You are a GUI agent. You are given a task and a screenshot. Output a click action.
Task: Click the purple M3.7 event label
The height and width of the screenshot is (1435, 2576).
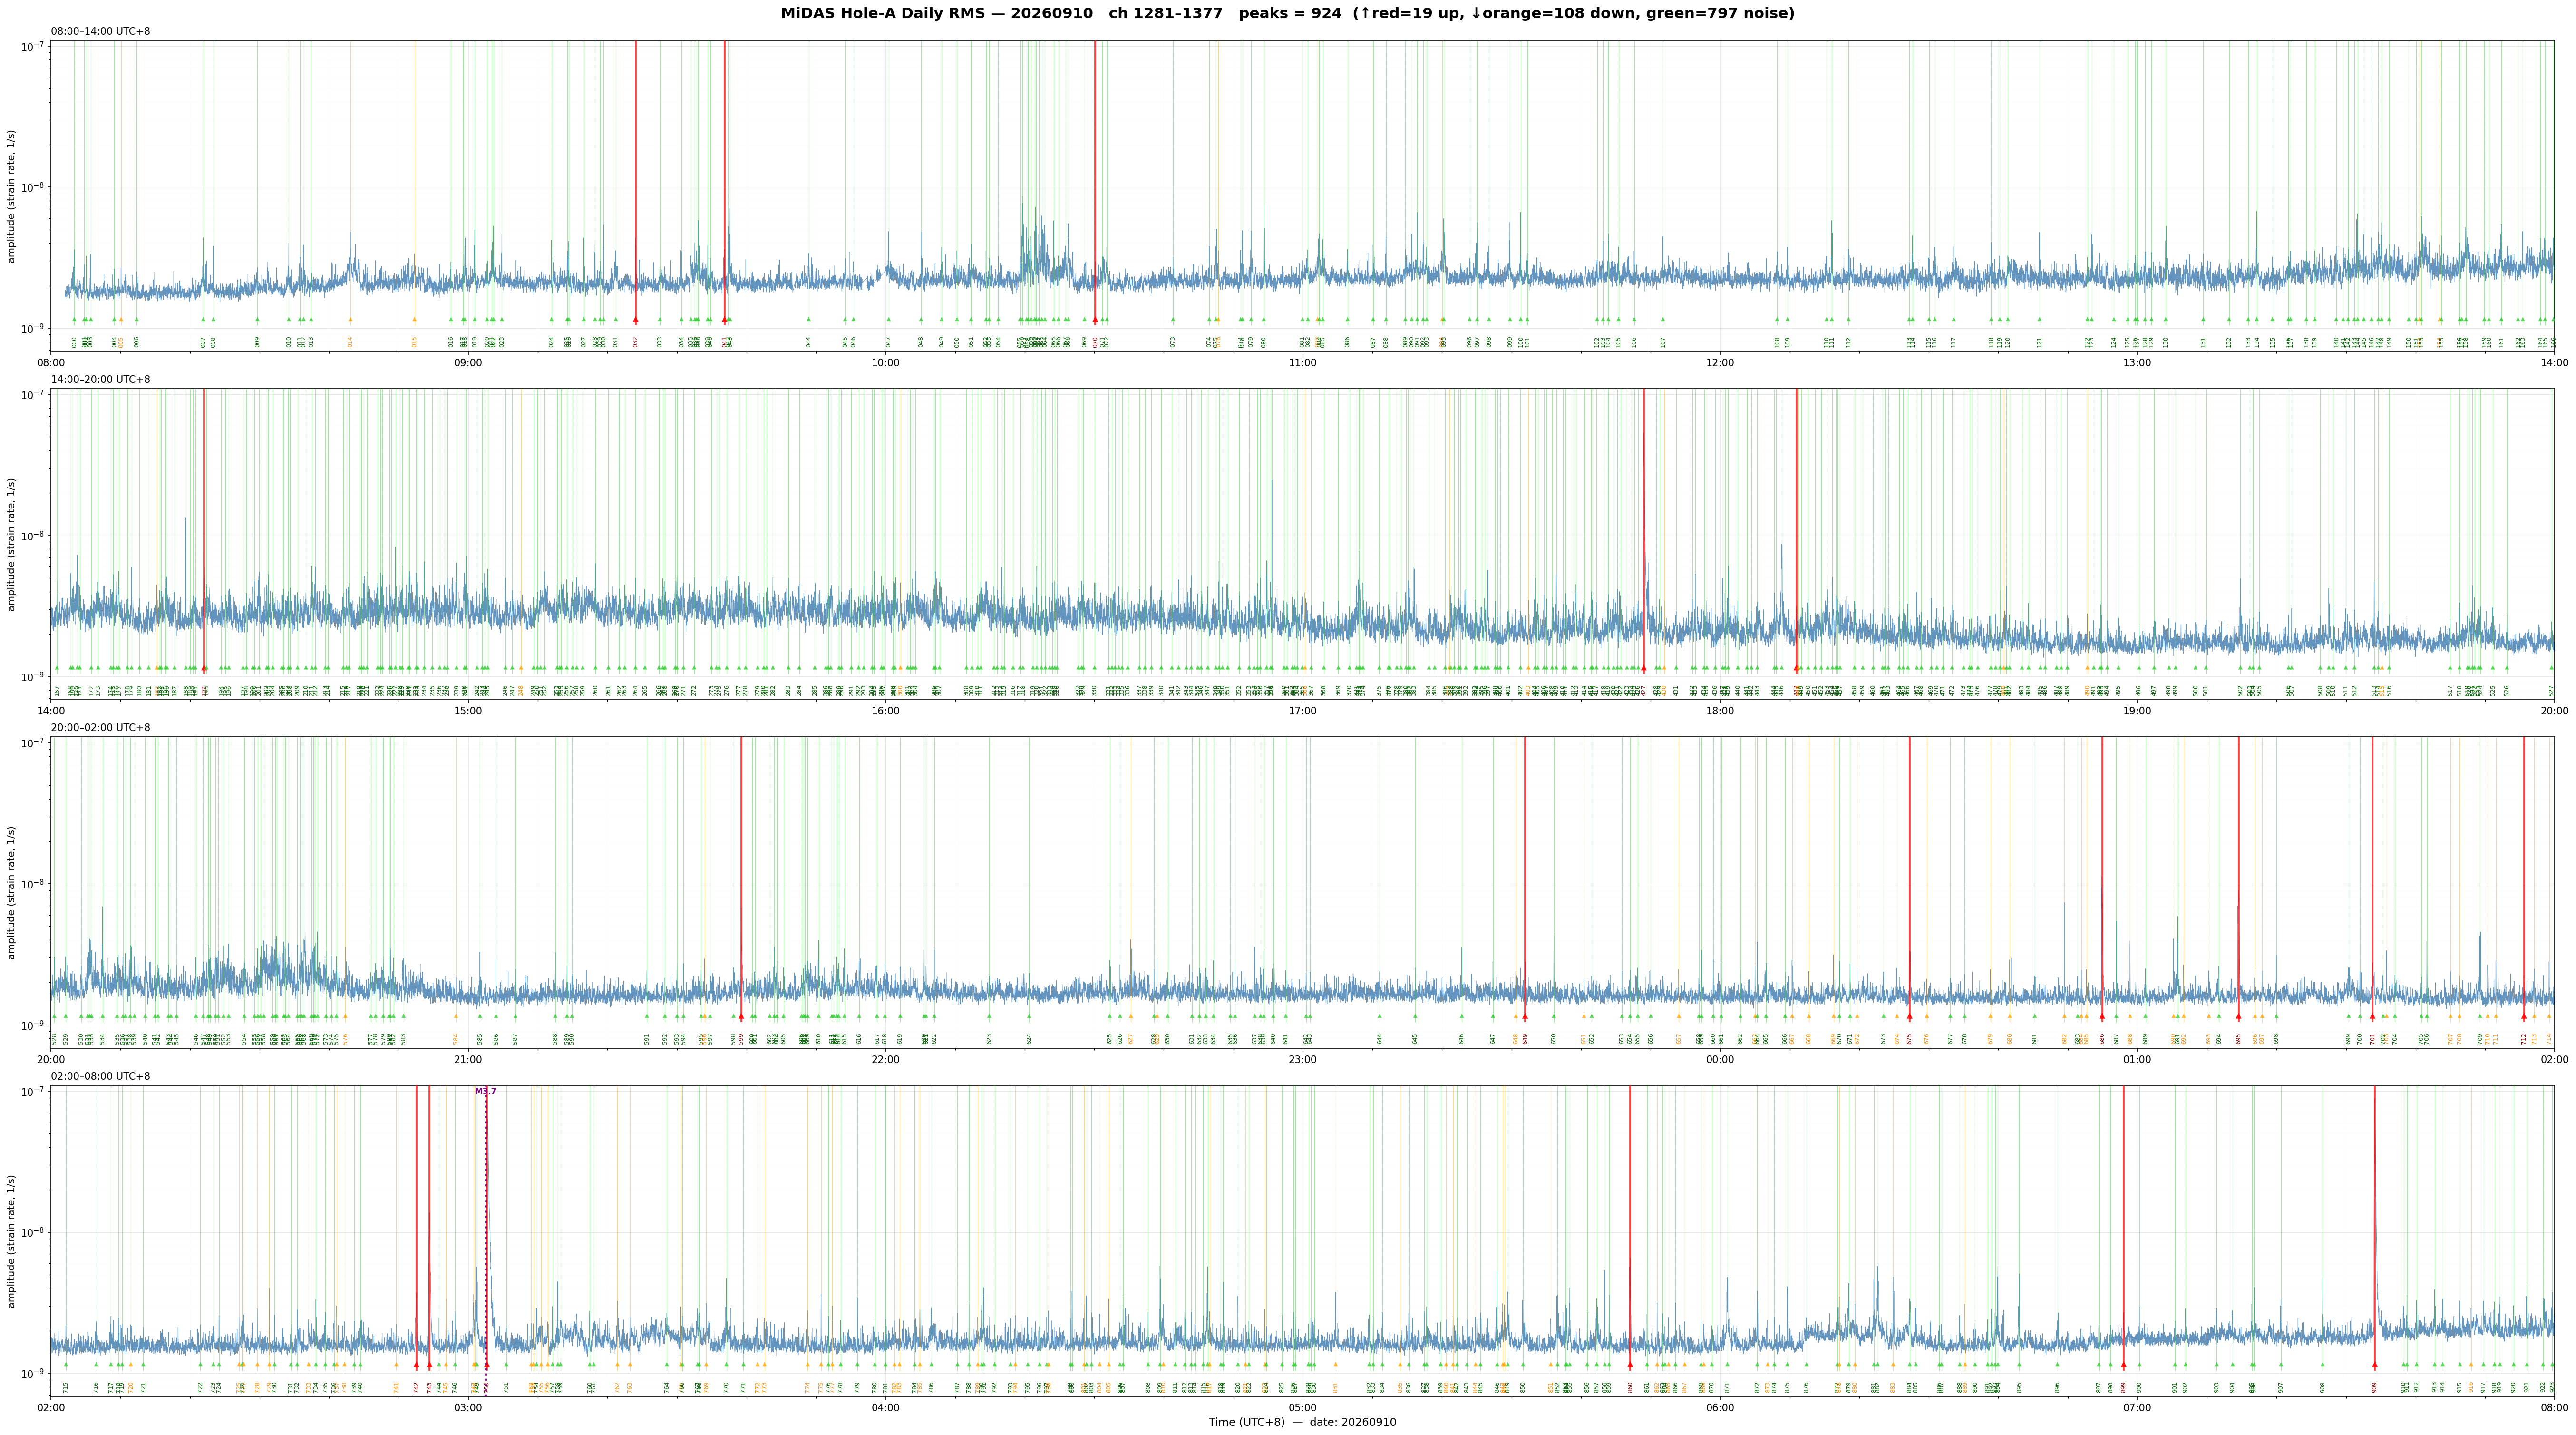pos(485,1091)
